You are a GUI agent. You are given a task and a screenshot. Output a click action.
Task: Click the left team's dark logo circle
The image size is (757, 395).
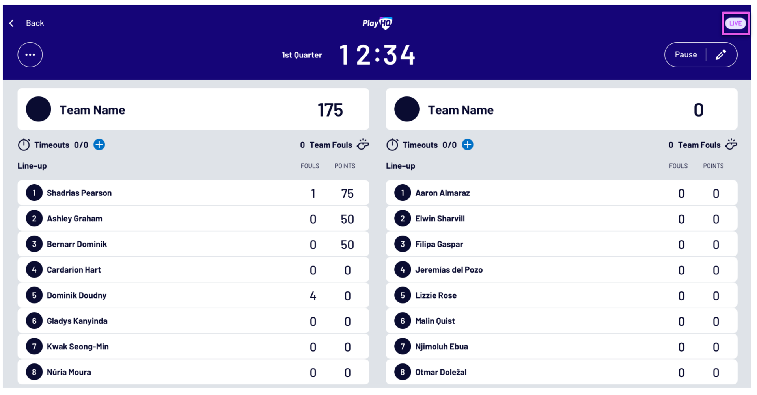click(x=38, y=109)
